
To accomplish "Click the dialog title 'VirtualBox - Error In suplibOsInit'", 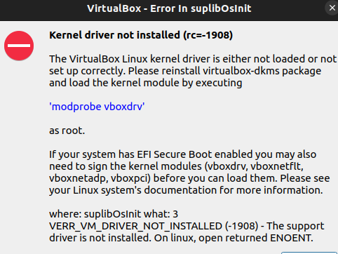I will (169, 8).
